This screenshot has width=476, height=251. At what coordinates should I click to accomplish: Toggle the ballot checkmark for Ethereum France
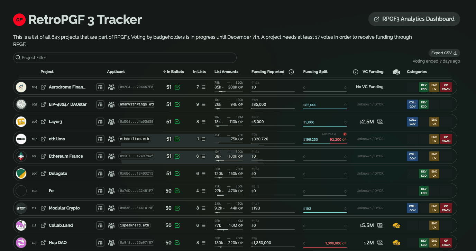(177, 156)
